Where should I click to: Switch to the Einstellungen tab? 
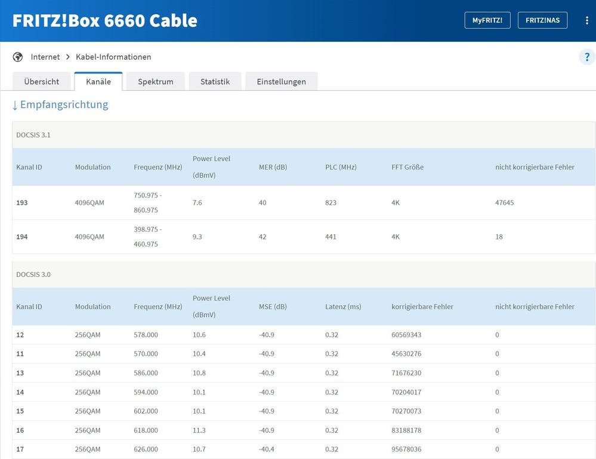click(x=281, y=82)
